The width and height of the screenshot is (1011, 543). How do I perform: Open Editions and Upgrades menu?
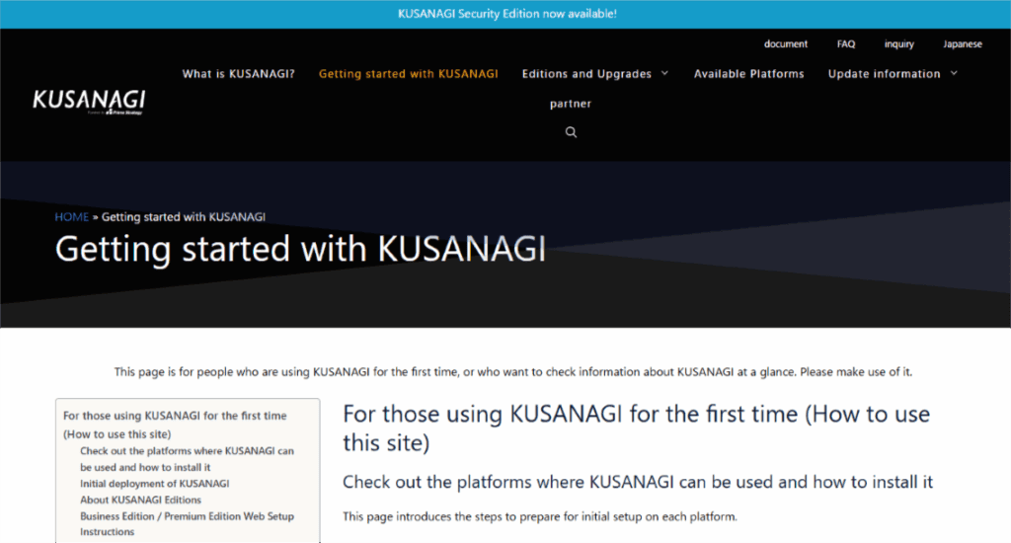(586, 73)
